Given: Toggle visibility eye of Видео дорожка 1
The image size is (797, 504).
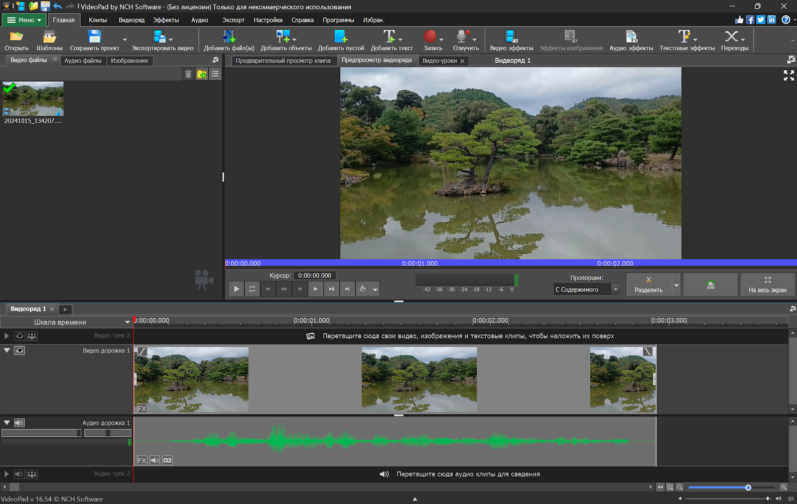Looking at the screenshot, I should tap(19, 350).
